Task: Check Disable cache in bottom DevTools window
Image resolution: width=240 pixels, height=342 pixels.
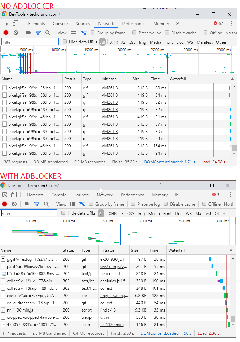Action: coord(166,204)
